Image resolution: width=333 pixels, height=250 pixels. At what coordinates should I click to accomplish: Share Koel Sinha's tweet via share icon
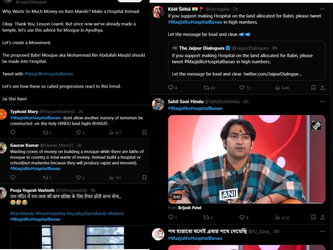coord(322,88)
